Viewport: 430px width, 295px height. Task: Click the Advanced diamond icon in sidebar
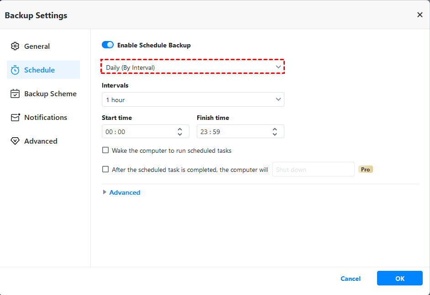(x=15, y=141)
